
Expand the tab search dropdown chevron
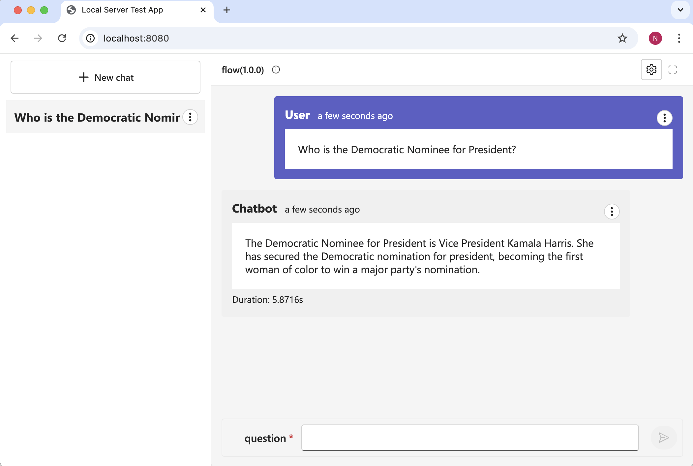(x=680, y=10)
